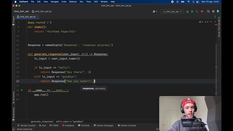
Task: Click fold marker beside line 9
Action: click(x=27, y=32)
